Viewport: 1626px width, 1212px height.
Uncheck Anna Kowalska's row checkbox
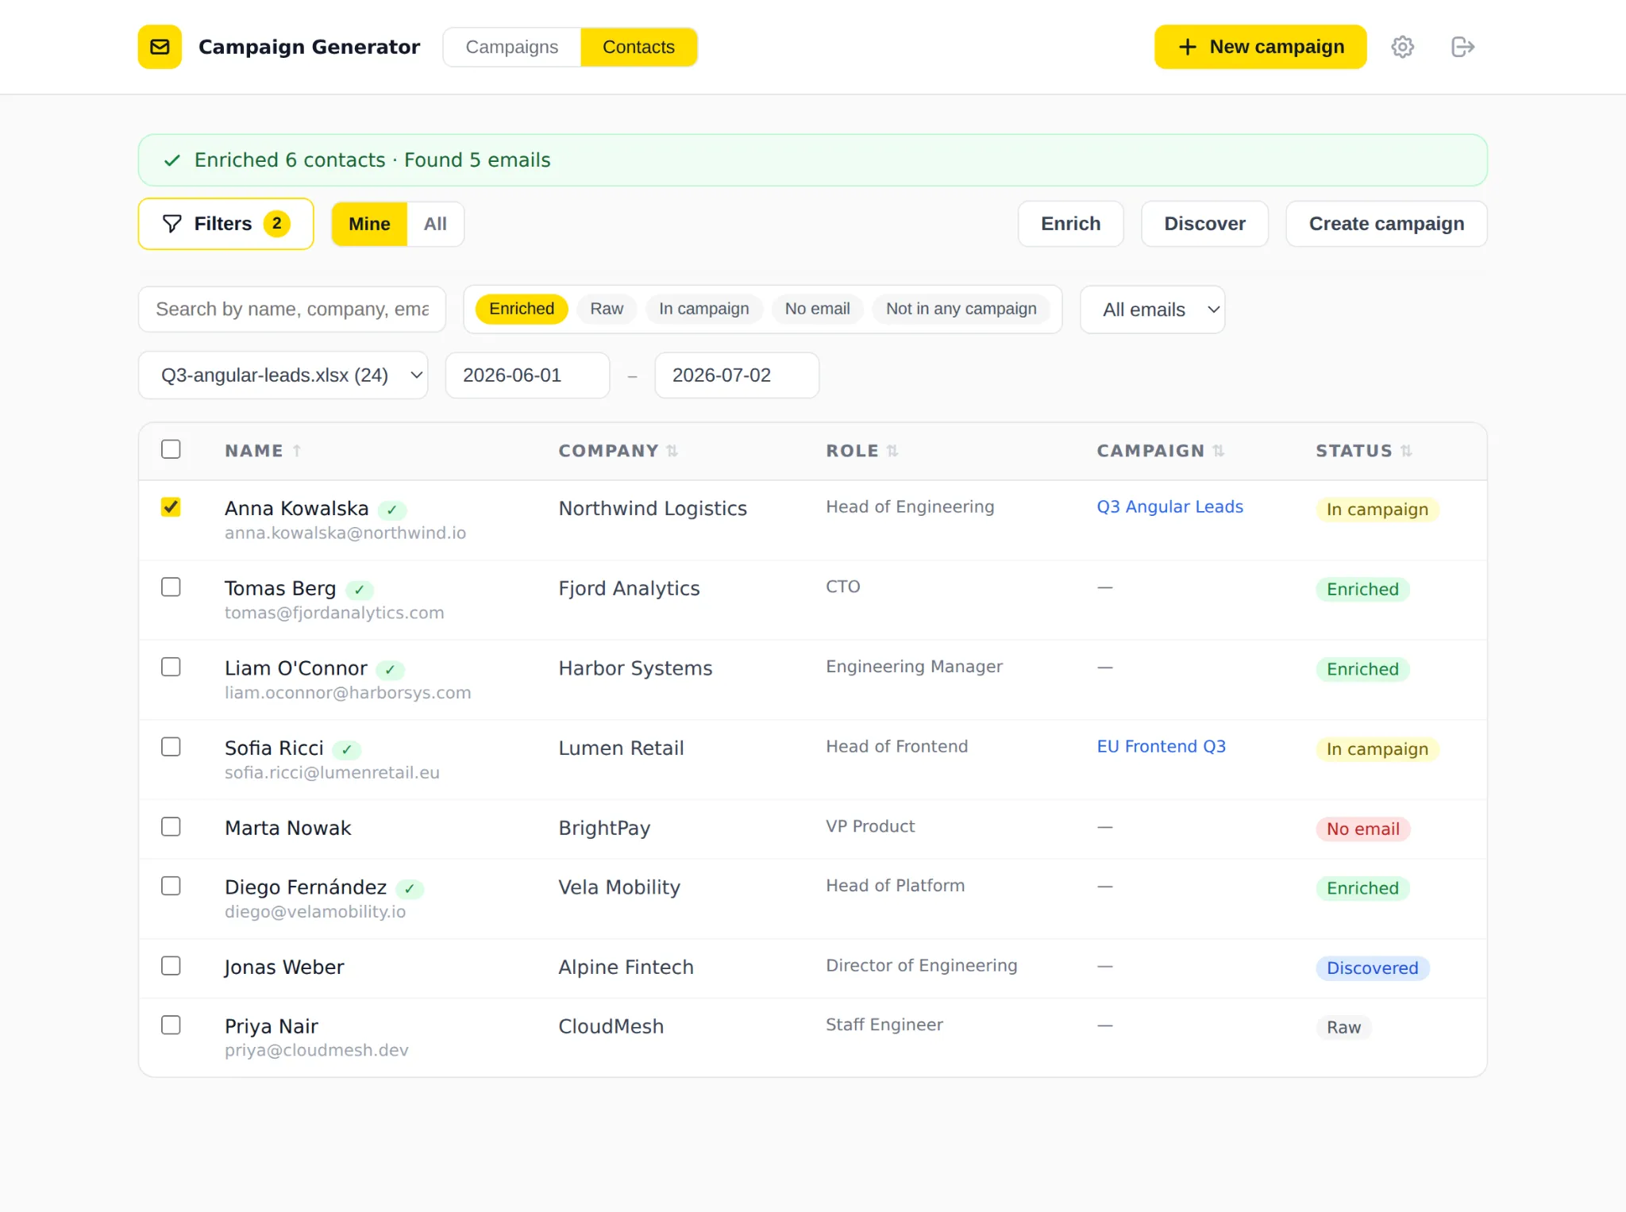coord(171,507)
